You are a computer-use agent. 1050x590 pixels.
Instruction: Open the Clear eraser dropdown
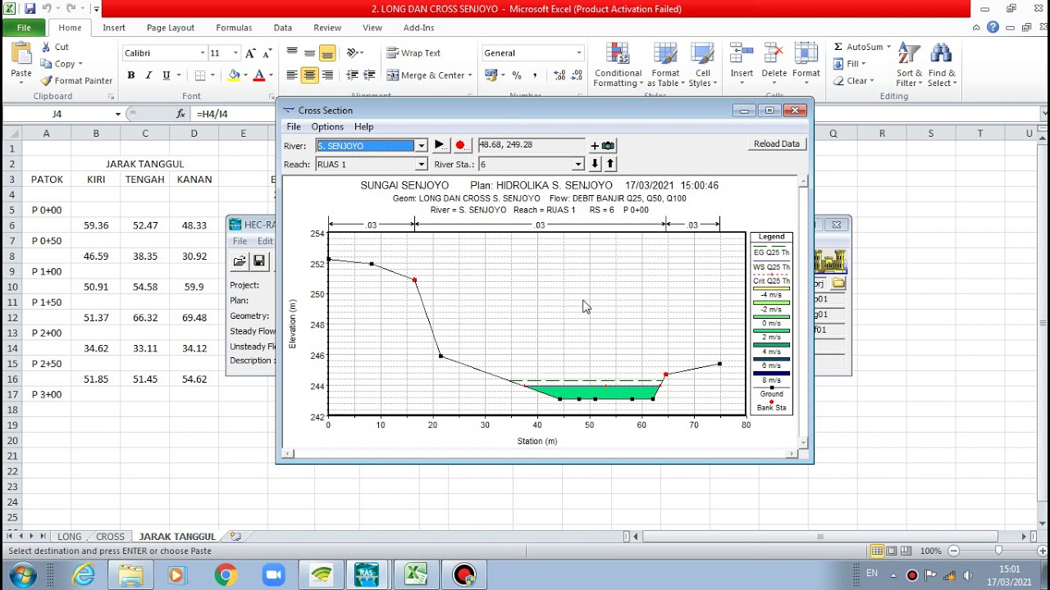[x=853, y=81]
